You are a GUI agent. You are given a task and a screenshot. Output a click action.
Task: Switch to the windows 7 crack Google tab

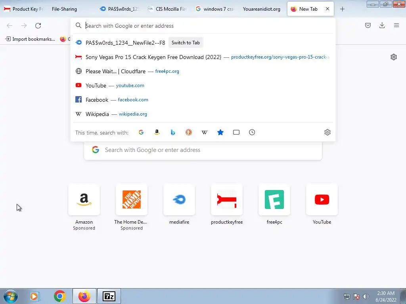tap(214, 9)
